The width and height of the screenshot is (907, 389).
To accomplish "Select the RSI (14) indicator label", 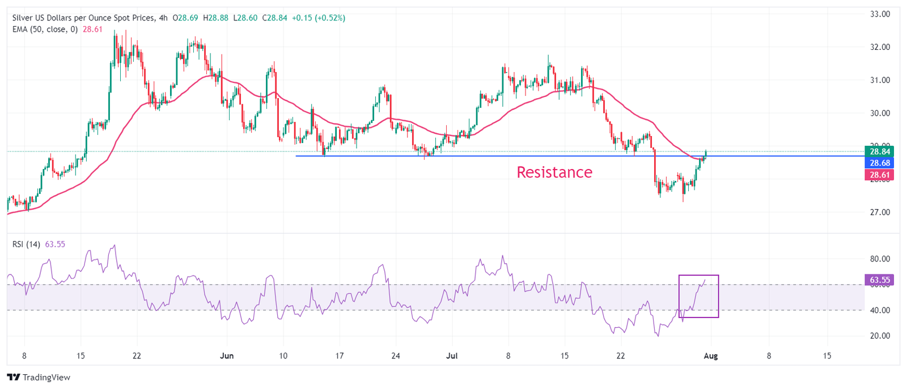I will coord(26,244).
